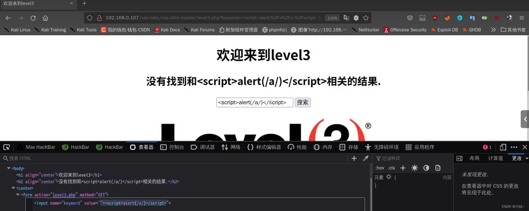Collapse the form node in the DOM tree
529x211 pixels.
click(18, 194)
